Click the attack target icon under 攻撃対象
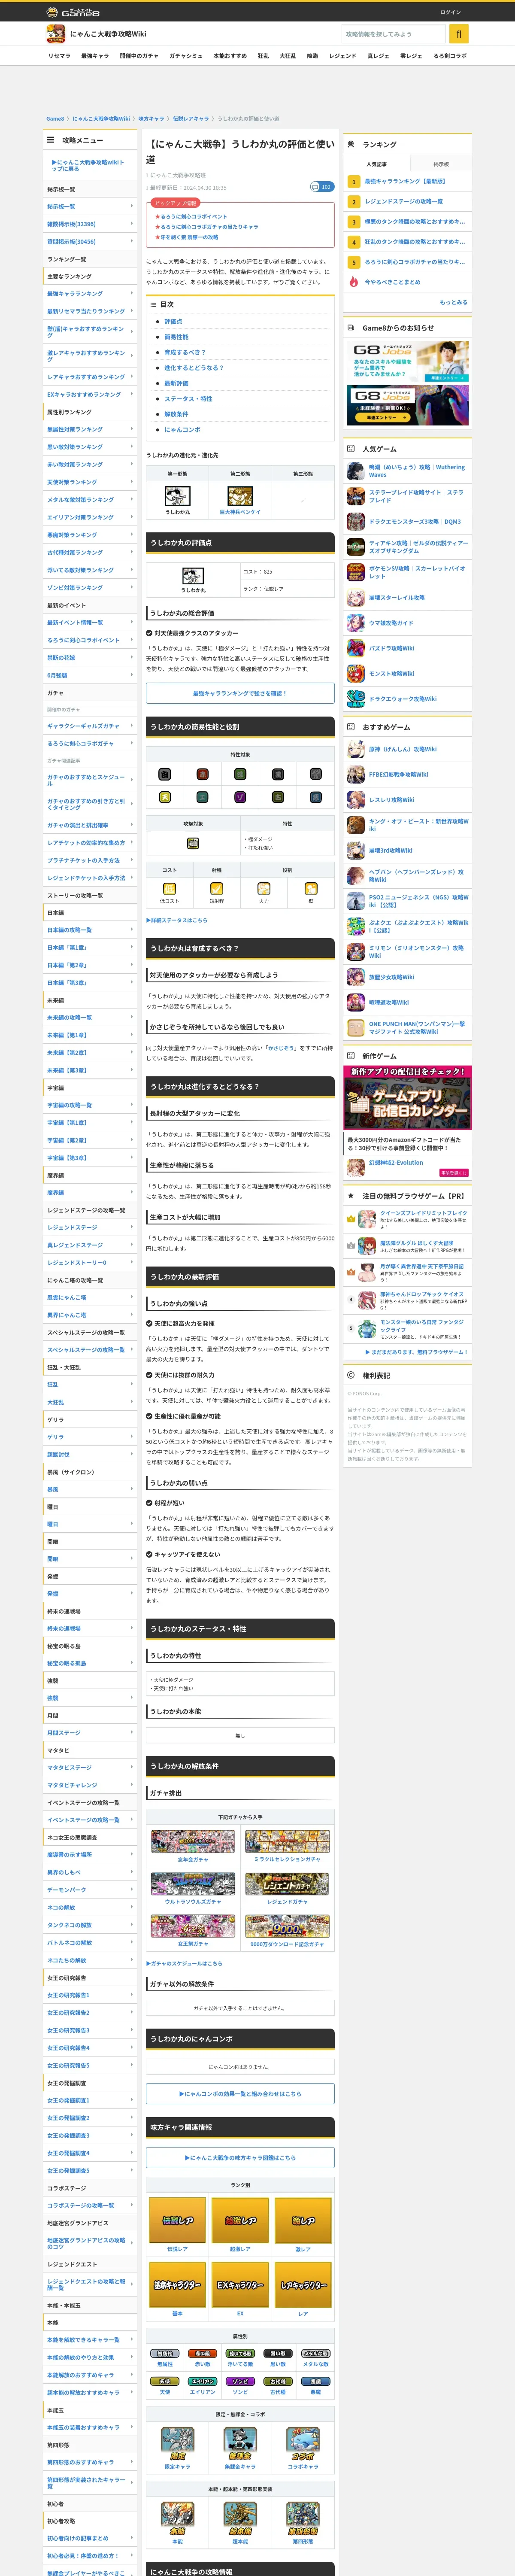 [193, 843]
